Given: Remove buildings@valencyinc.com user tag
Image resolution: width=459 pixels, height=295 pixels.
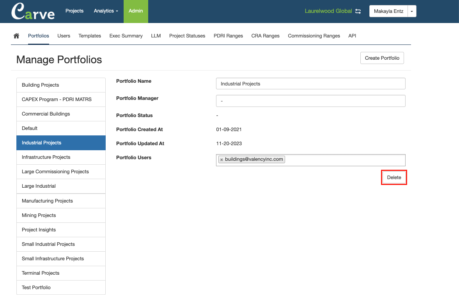Looking at the screenshot, I should pyautogui.click(x=222, y=160).
